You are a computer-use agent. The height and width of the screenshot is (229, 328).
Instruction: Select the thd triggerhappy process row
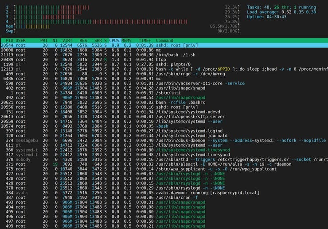(164, 160)
